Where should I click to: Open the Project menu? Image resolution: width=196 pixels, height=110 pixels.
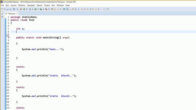pyautogui.click(x=47, y=5)
